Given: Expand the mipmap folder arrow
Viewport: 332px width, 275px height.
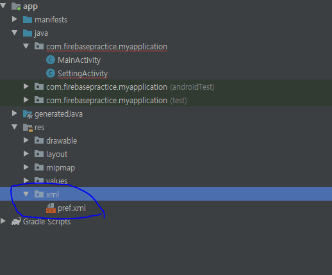Looking at the screenshot, I should (x=26, y=167).
